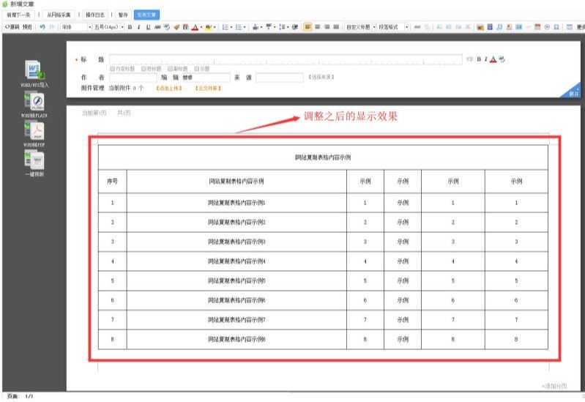
Task: Toggle bold formatting in editor toolbar
Action: (130, 27)
